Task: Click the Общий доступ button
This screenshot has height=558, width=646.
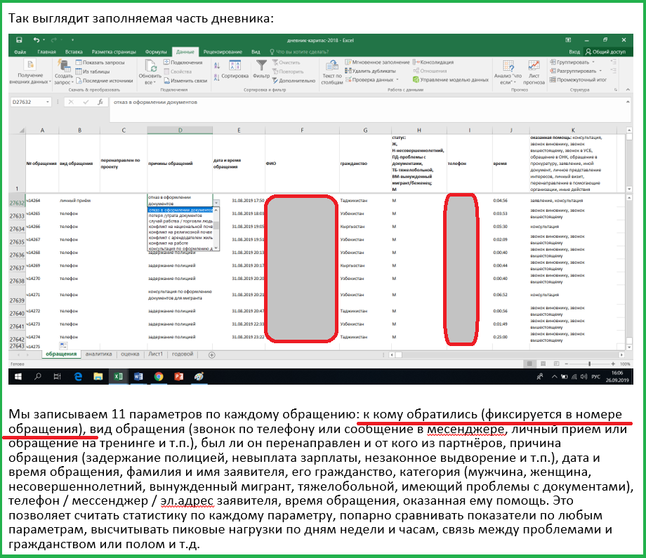Action: 605,52
